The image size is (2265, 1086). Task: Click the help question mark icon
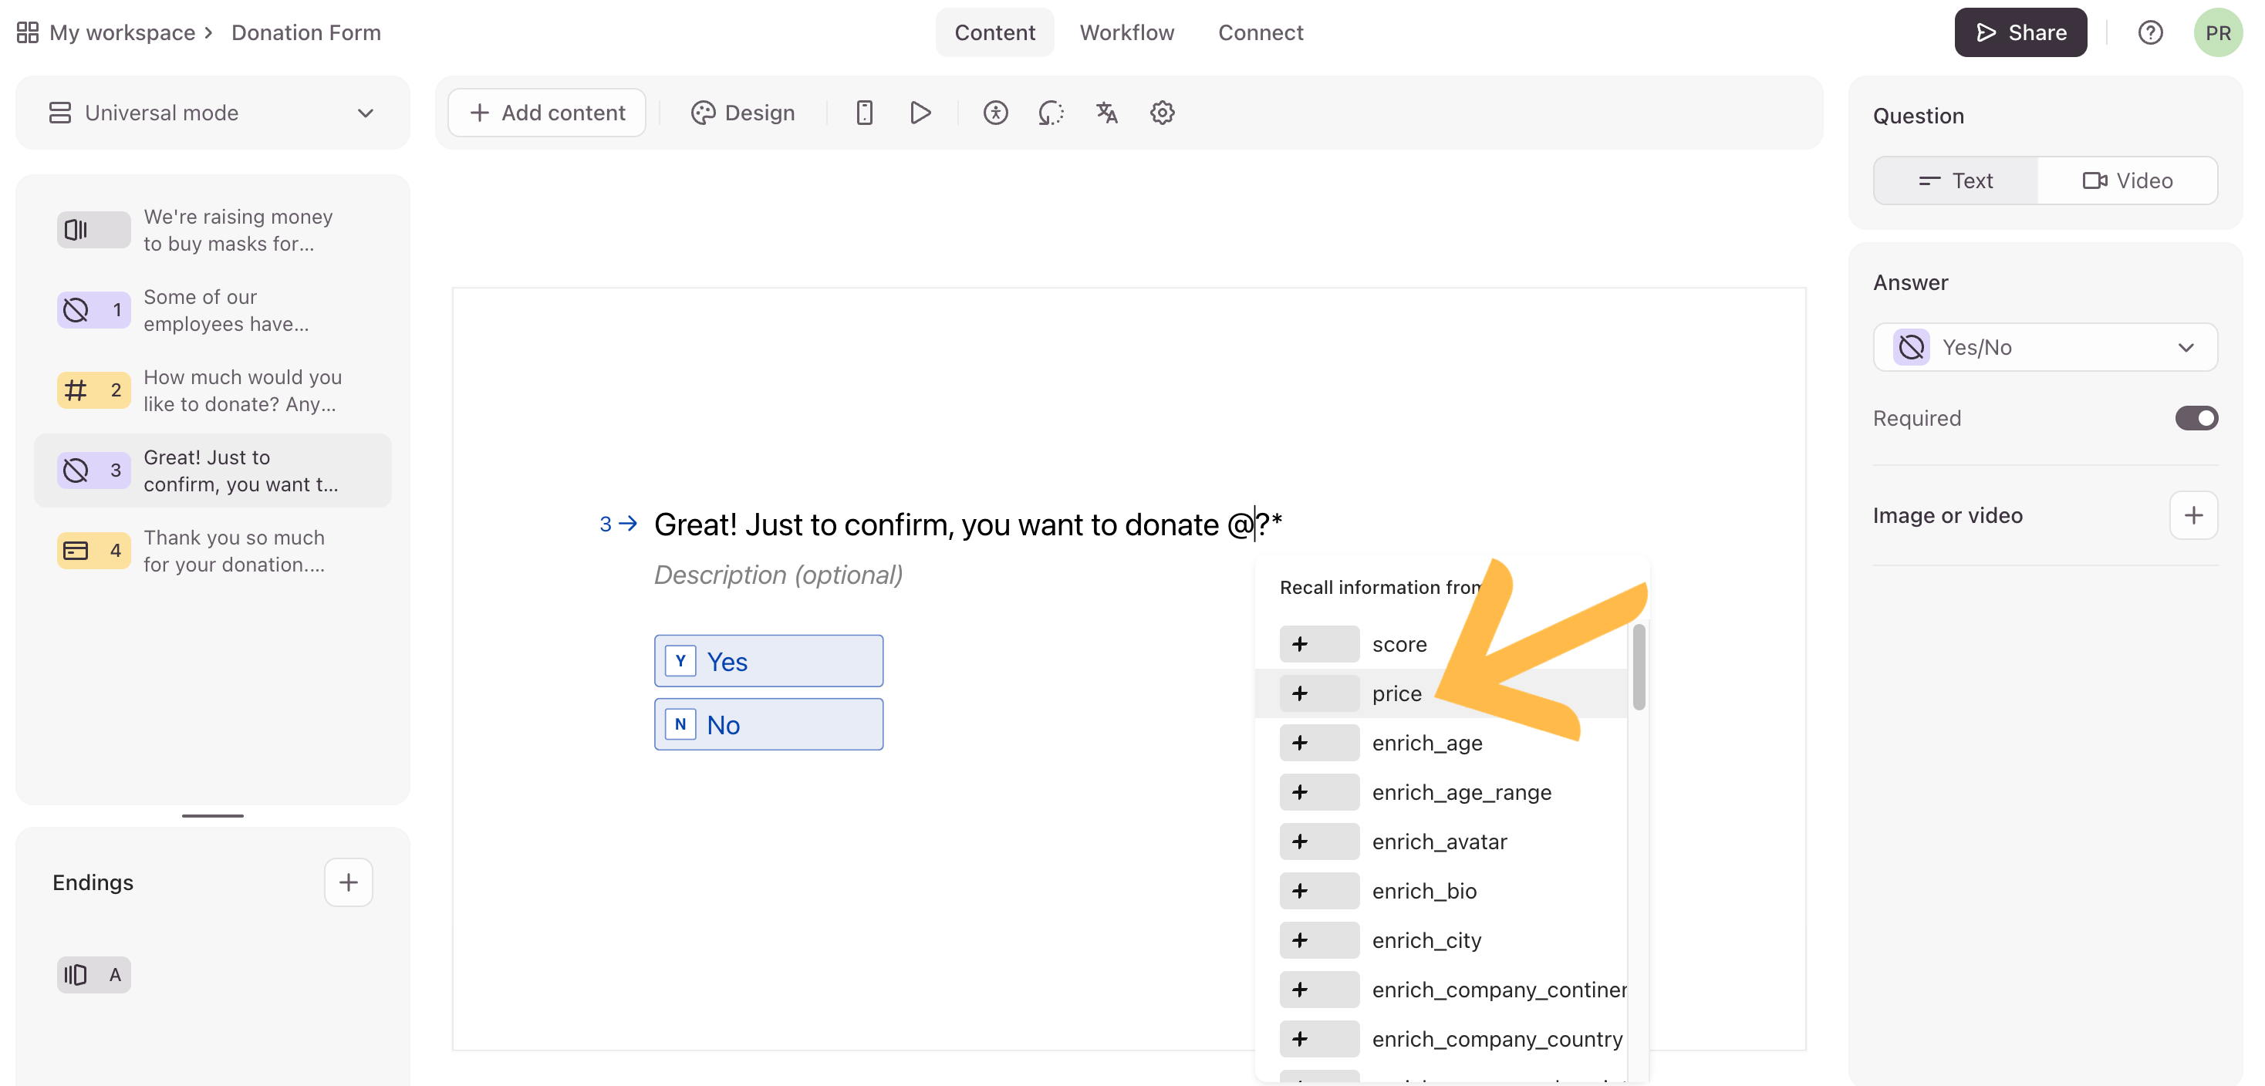[x=2150, y=32]
